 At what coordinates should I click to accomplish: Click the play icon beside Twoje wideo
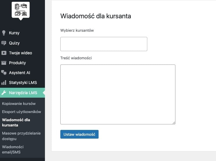[x=4, y=53]
